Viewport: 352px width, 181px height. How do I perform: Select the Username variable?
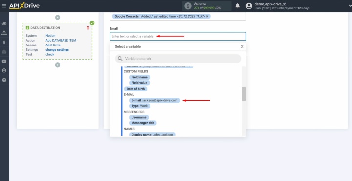[x=139, y=117]
